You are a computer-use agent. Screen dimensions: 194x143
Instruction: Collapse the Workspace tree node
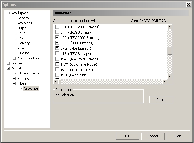(x=8, y=13)
